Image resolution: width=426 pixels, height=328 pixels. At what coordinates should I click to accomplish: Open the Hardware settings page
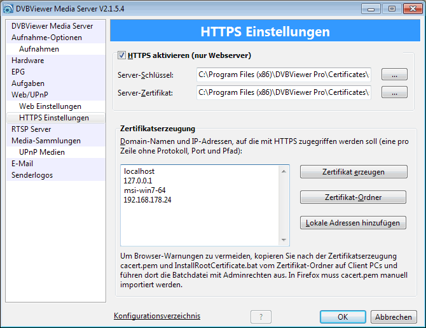(x=56, y=61)
